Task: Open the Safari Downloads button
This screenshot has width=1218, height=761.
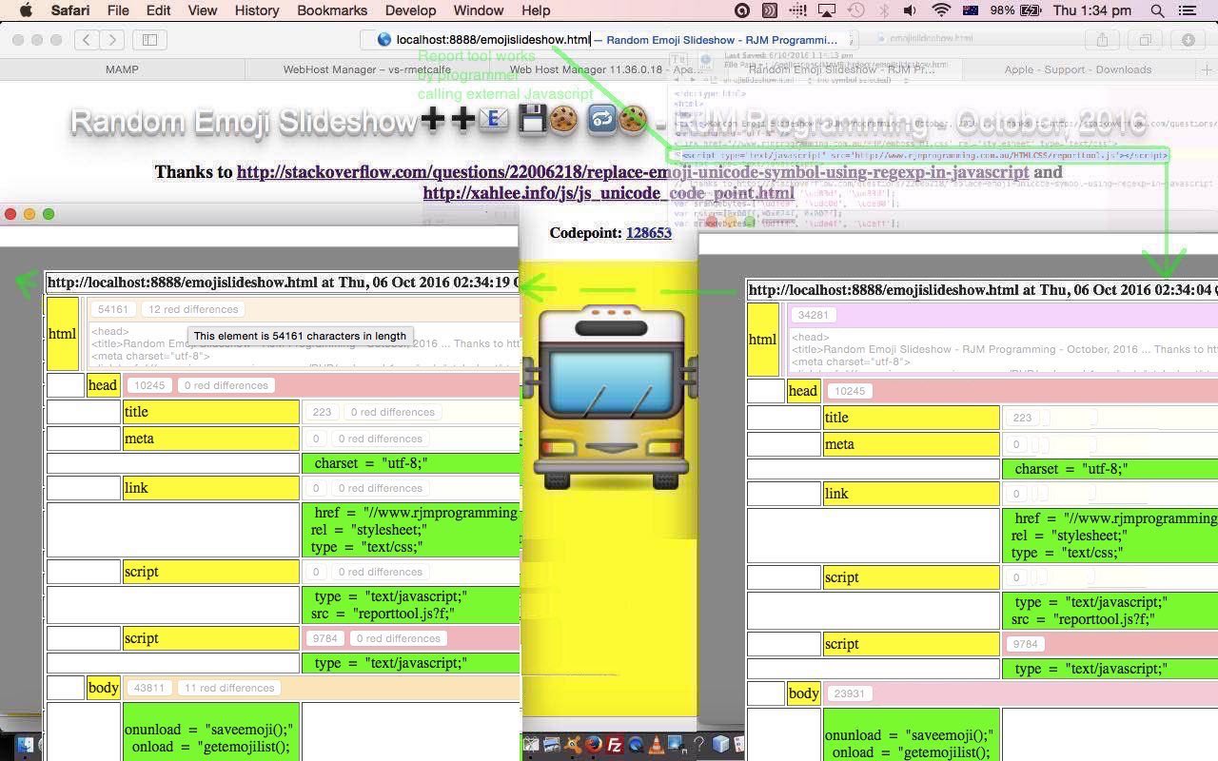Action: (1188, 40)
